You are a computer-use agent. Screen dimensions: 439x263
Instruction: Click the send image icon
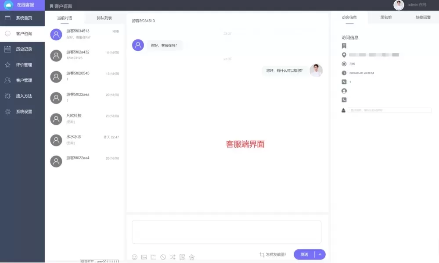tap(144, 257)
